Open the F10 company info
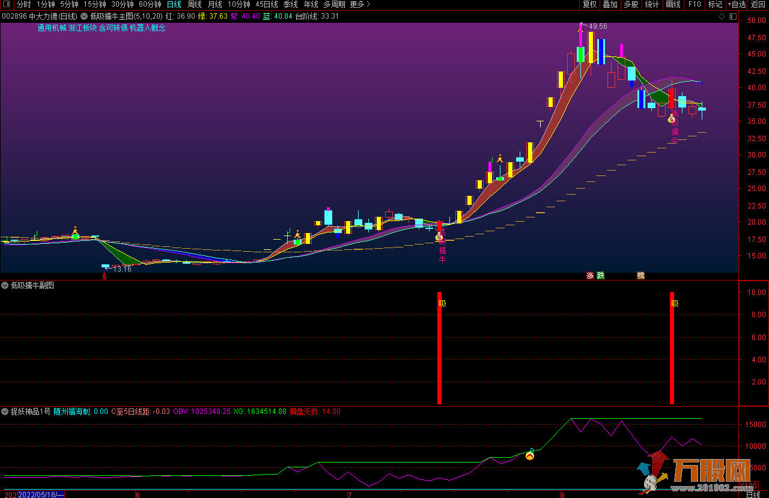Screen dimensions: 769x498 pyautogui.click(x=695, y=4)
